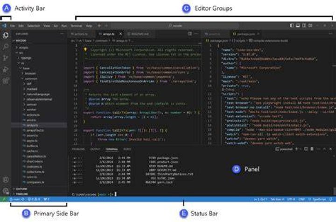Viewport: 336px width, 222px height.
Task: Click the Tab Size status entry
Action: tap(277, 199)
